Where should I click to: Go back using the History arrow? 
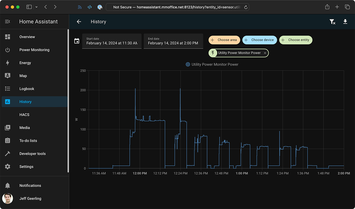coord(79,22)
